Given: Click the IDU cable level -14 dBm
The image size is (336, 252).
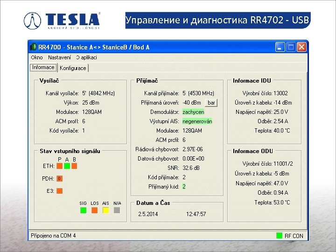Looking at the screenshot, I should coord(283,103).
